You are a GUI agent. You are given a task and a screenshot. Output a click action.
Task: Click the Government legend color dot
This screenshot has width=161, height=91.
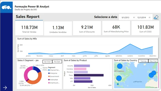(49, 76)
